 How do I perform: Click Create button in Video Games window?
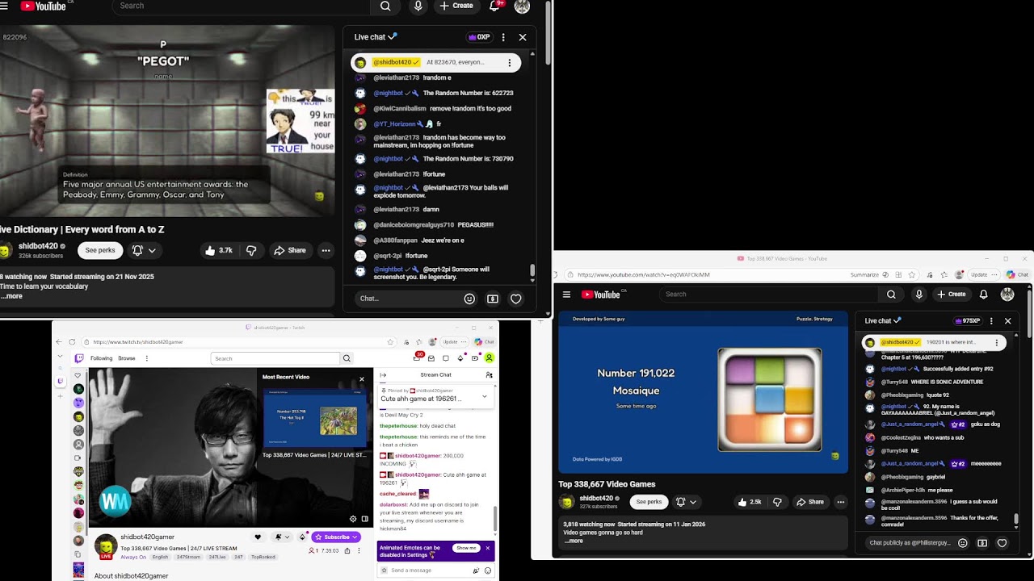[x=952, y=295]
